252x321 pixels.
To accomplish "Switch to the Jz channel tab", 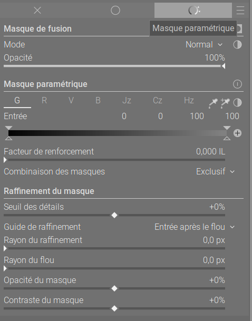I will [x=127, y=100].
